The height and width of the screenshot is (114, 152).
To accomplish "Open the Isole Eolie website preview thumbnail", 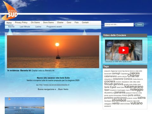I will tap(24, 105).
